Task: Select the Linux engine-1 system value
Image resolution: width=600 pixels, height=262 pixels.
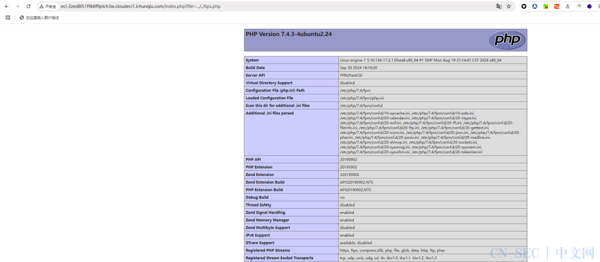Action: [421, 61]
